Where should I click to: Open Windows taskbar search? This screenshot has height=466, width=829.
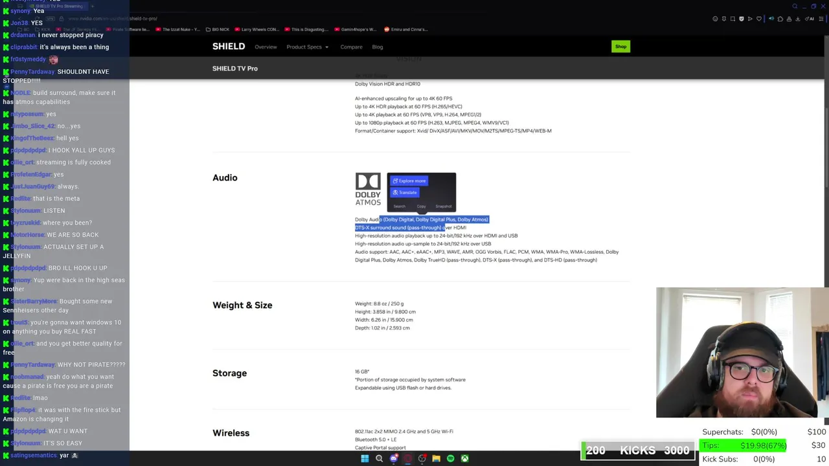pyautogui.click(x=380, y=459)
